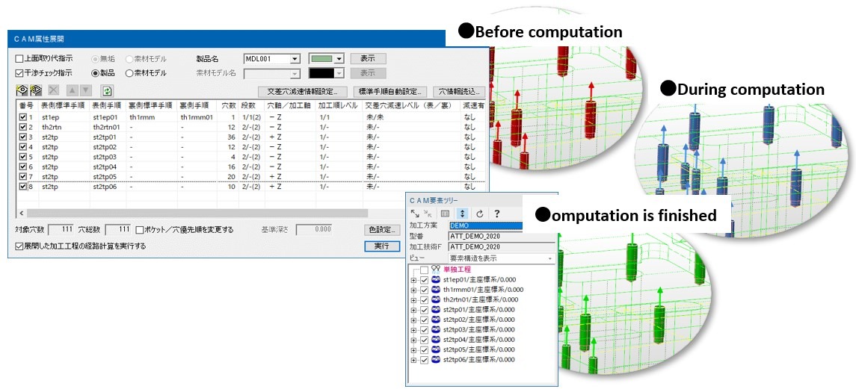856x389 pixels.
Task: Uncheck the 干渉チェック指示 checkbox
Action: [20, 73]
